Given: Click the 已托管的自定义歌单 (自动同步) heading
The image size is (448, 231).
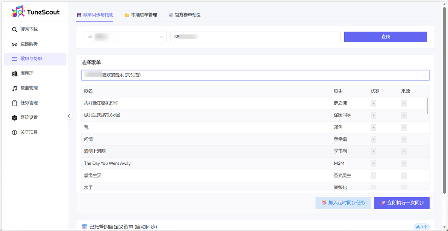Looking at the screenshot, I should [x=123, y=227].
